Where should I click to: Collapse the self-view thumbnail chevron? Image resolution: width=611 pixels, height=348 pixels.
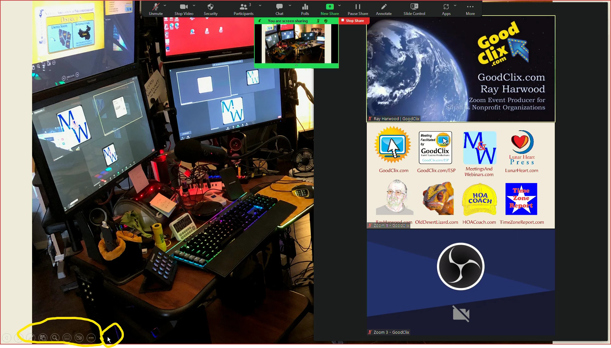(x=296, y=65)
